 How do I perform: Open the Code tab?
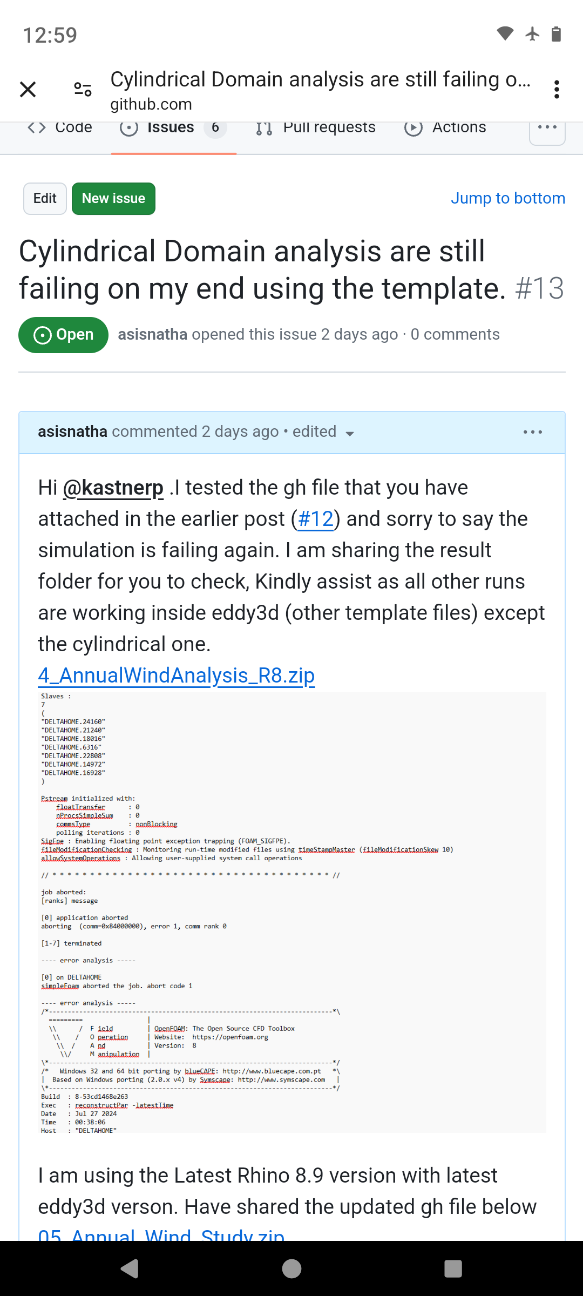tap(60, 127)
